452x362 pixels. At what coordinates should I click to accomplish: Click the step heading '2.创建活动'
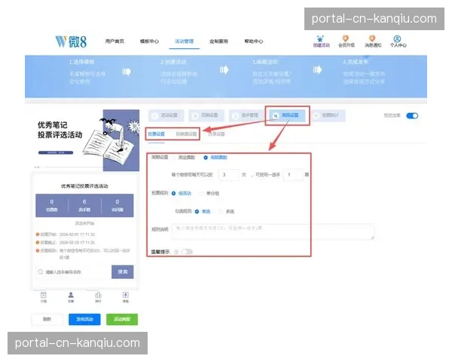(x=173, y=62)
